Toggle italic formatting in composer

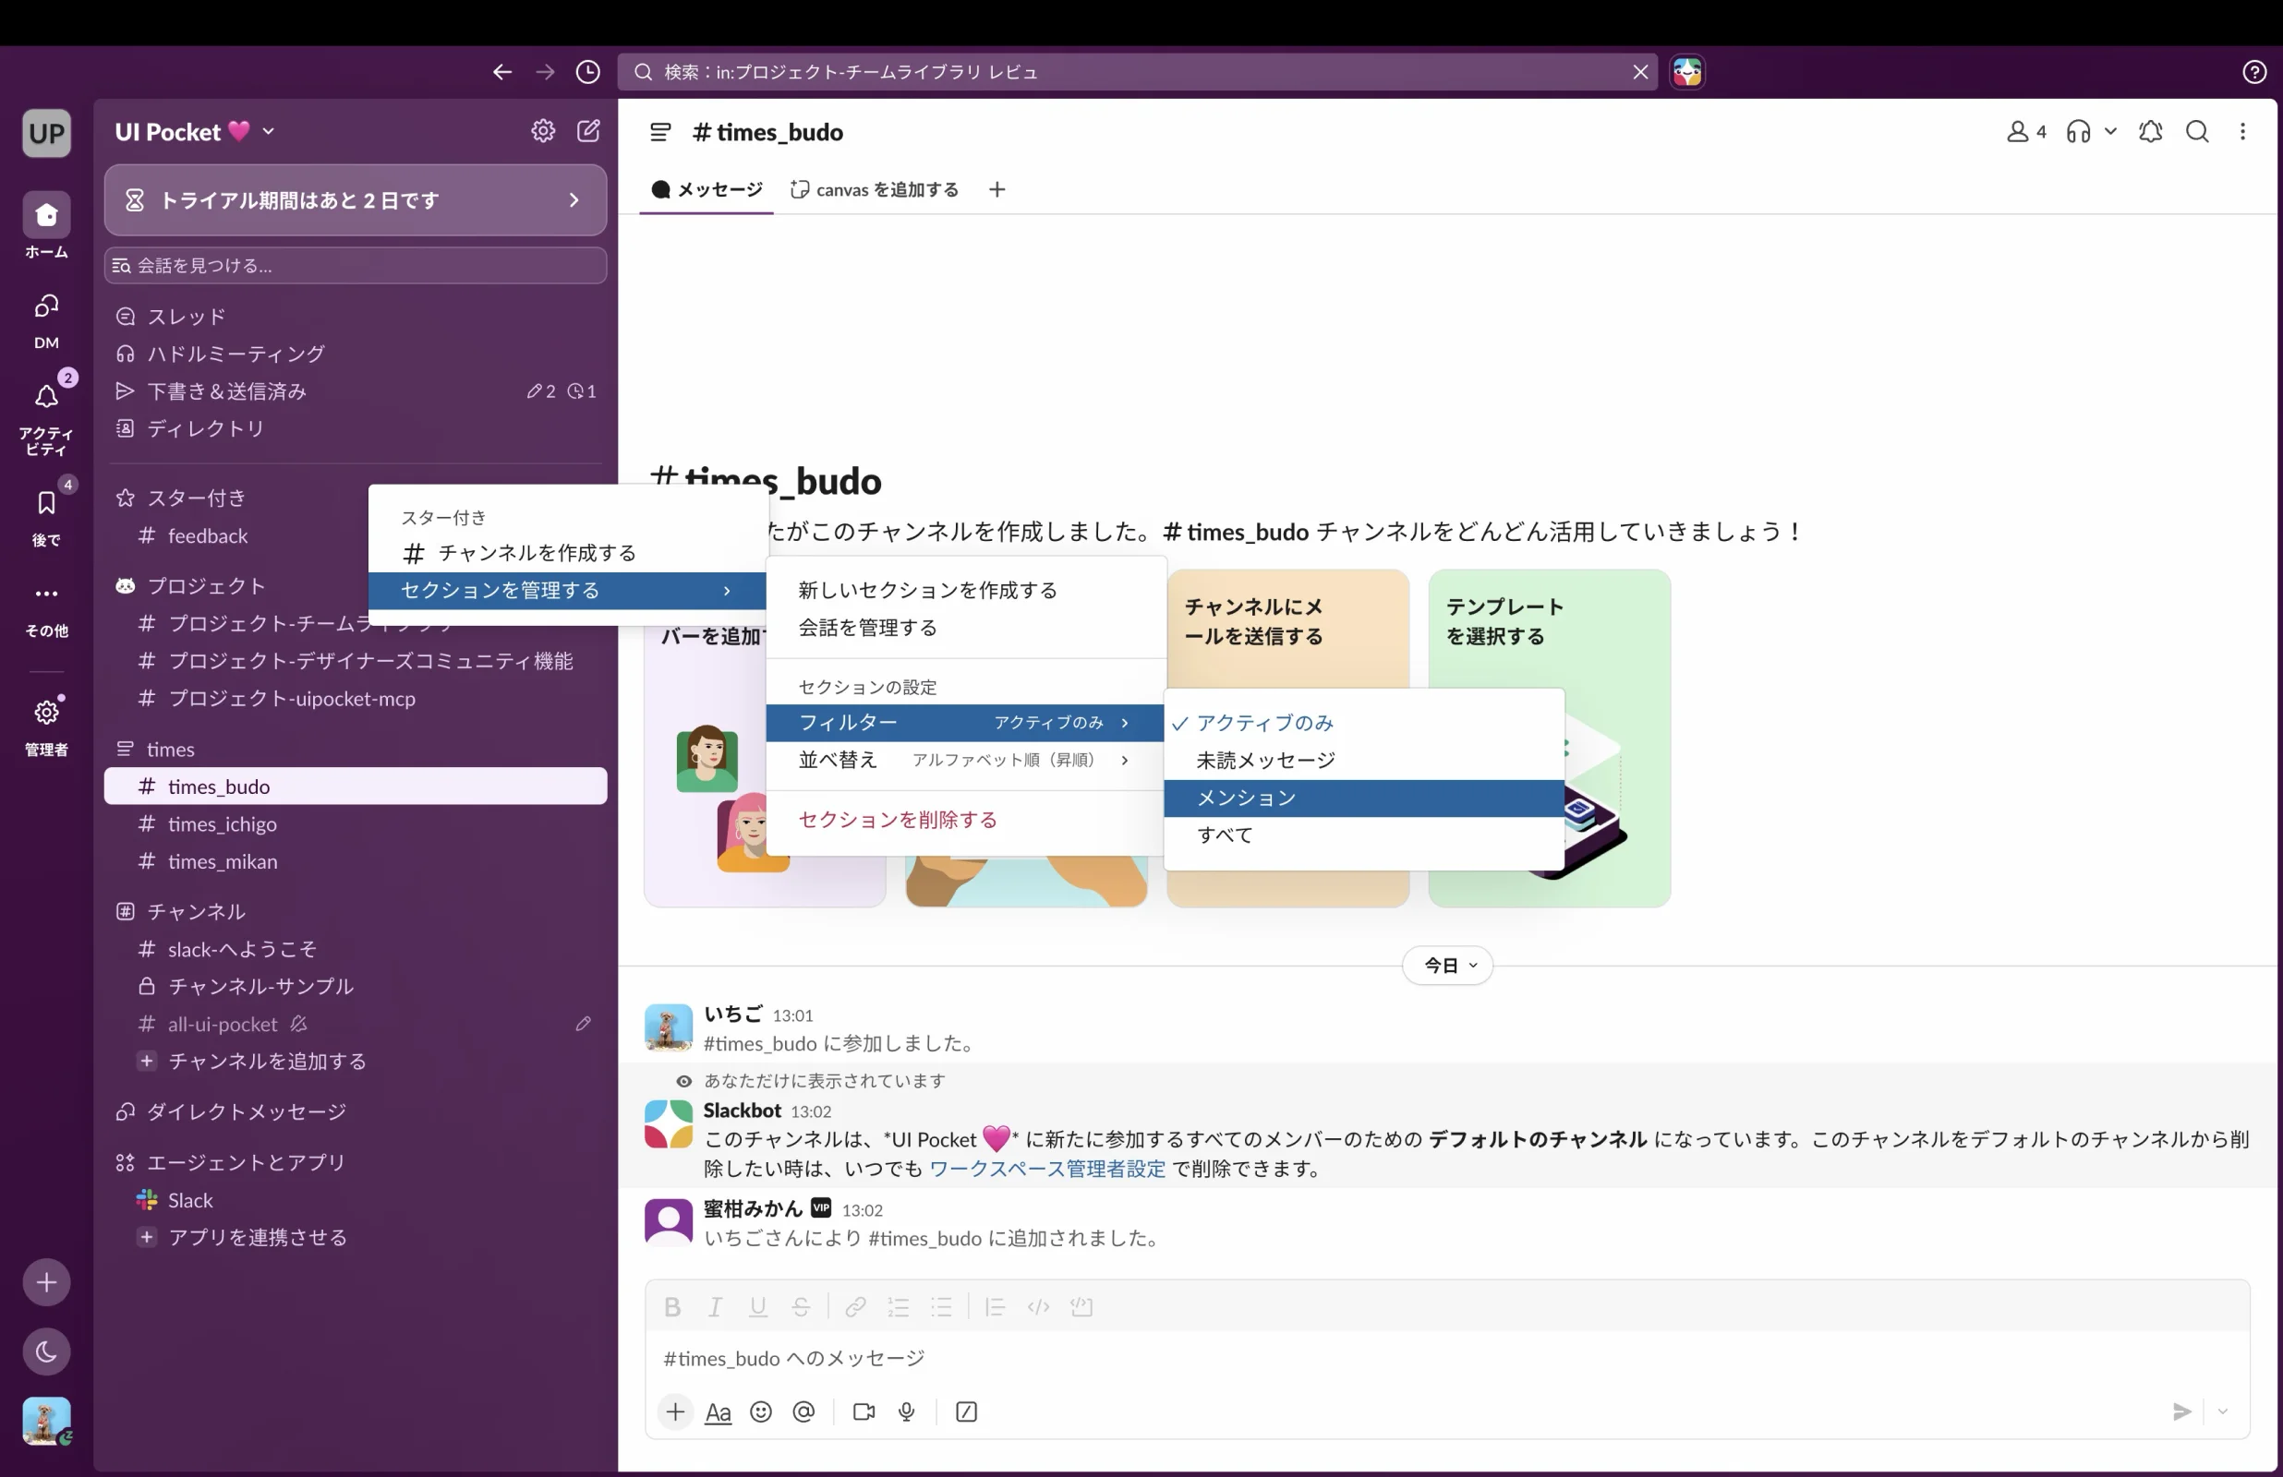click(x=715, y=1306)
